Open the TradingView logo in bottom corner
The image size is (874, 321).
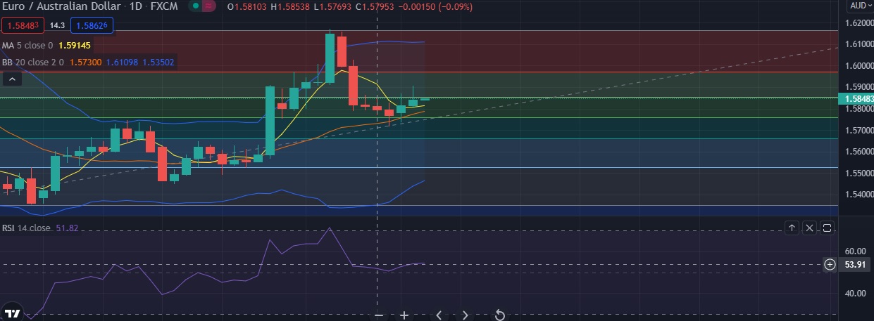click(x=12, y=313)
